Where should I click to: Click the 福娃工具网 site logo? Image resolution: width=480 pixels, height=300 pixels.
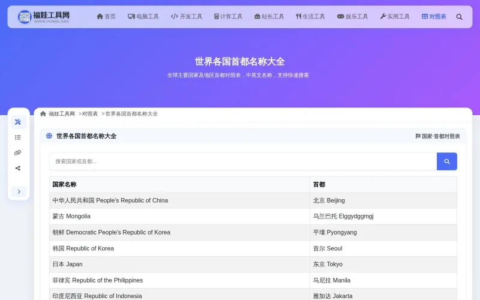pyautogui.click(x=43, y=17)
